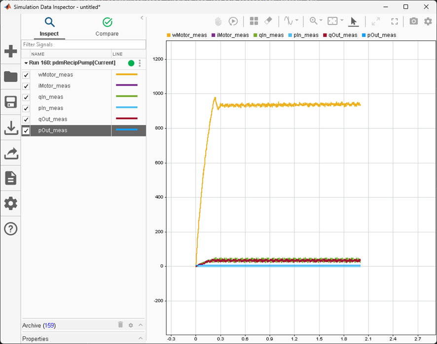
Task: Switch to the Compare tab
Action: point(107,27)
